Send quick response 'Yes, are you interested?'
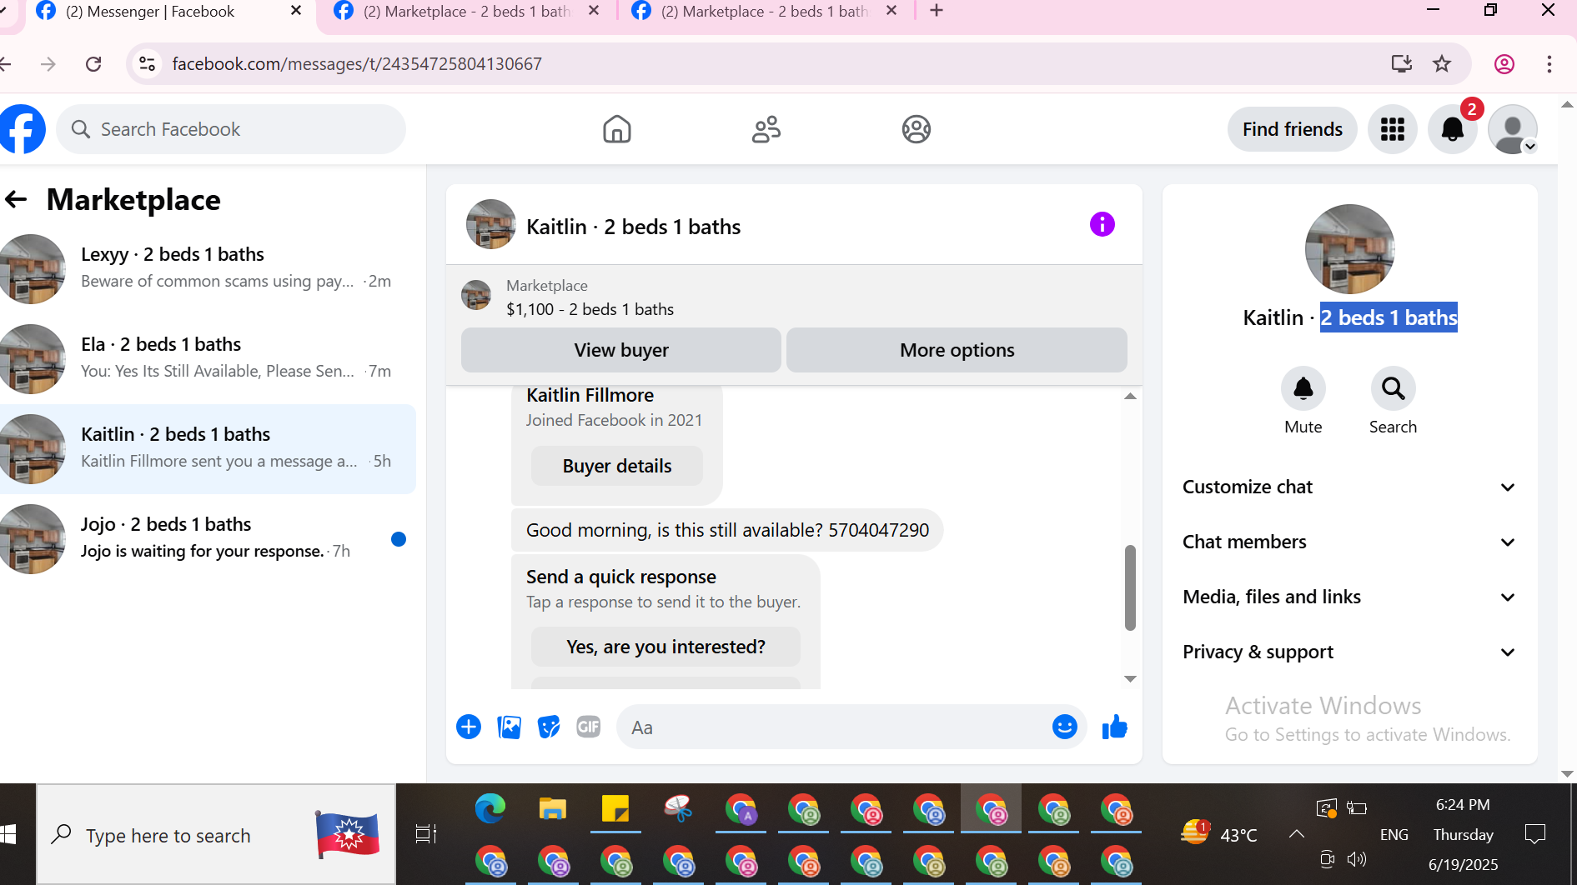 (665, 647)
